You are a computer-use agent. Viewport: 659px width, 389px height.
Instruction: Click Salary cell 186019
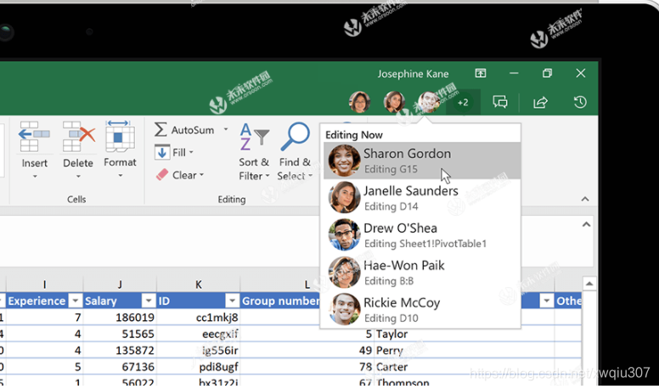[x=120, y=317]
